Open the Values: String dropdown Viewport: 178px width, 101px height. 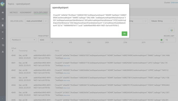click(x=163, y=21)
